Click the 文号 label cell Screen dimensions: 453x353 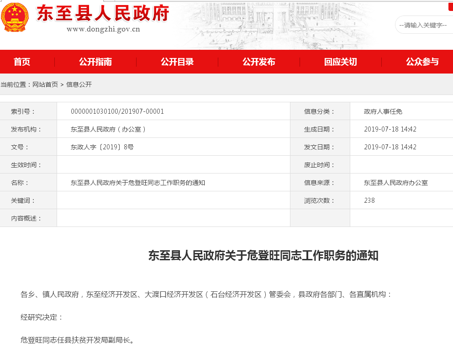(x=28, y=147)
